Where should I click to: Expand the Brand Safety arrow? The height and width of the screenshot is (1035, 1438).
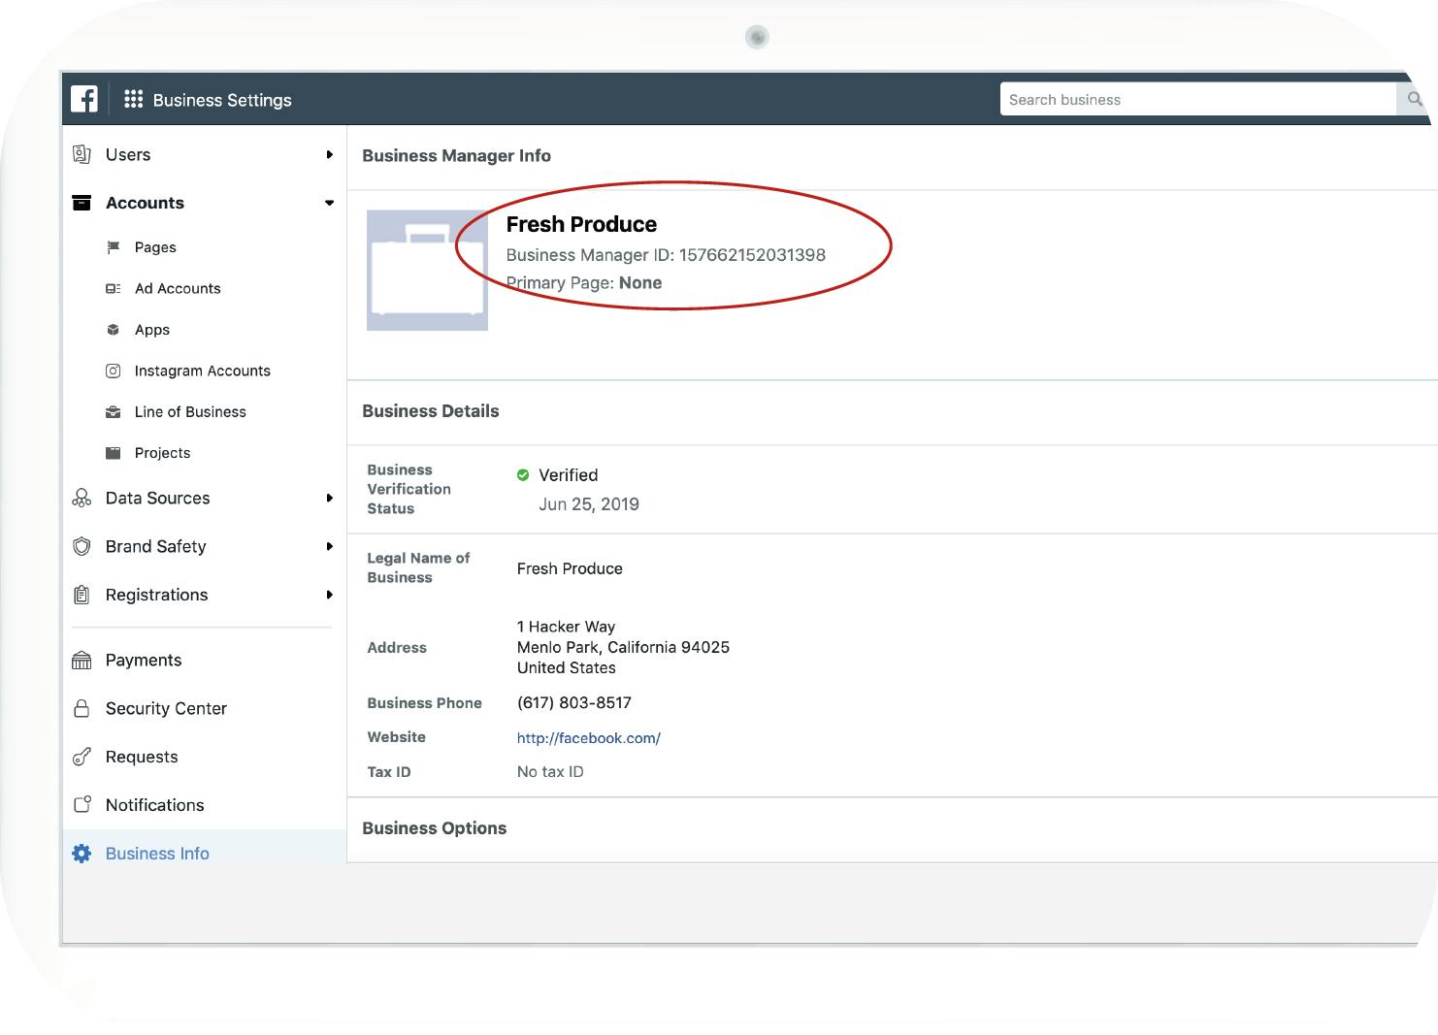pyautogui.click(x=330, y=546)
